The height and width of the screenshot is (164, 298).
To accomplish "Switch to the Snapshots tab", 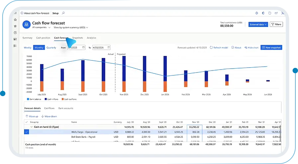I will pos(77,38).
